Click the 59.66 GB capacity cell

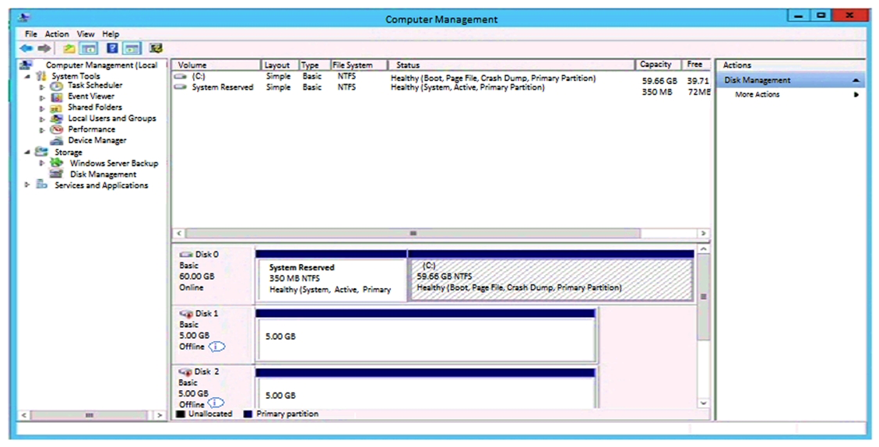point(659,81)
